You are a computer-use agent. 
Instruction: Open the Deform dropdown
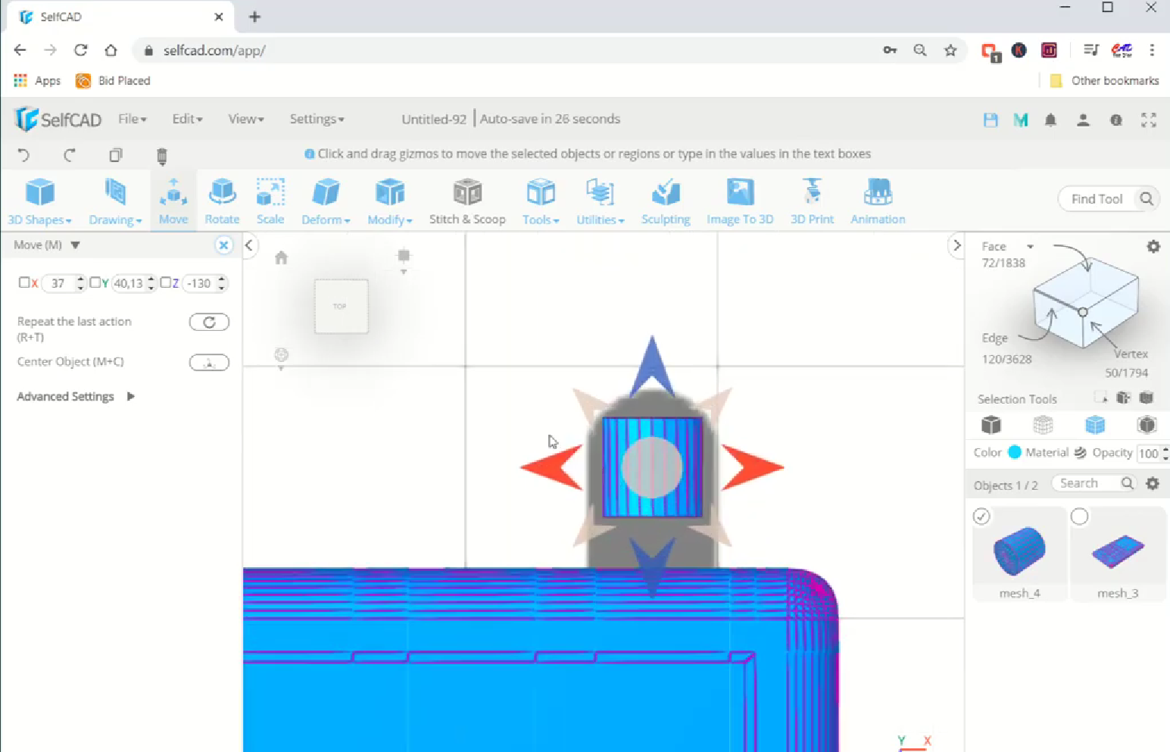[326, 201]
